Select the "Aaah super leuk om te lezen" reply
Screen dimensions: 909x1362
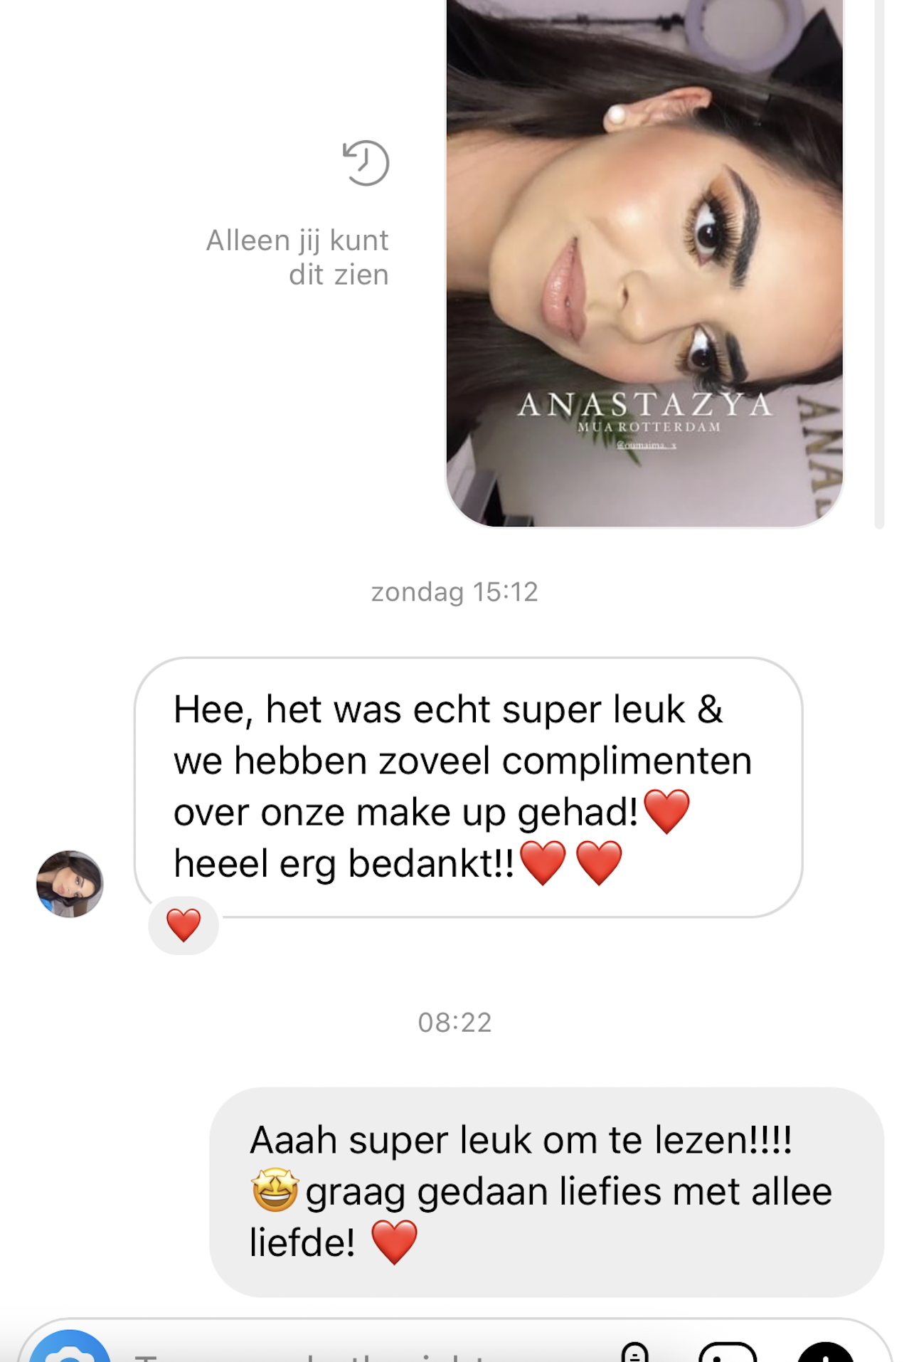point(546,1192)
